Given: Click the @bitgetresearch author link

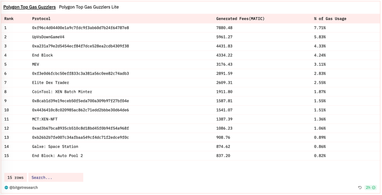Looking at the screenshot, I should coord(24,188).
